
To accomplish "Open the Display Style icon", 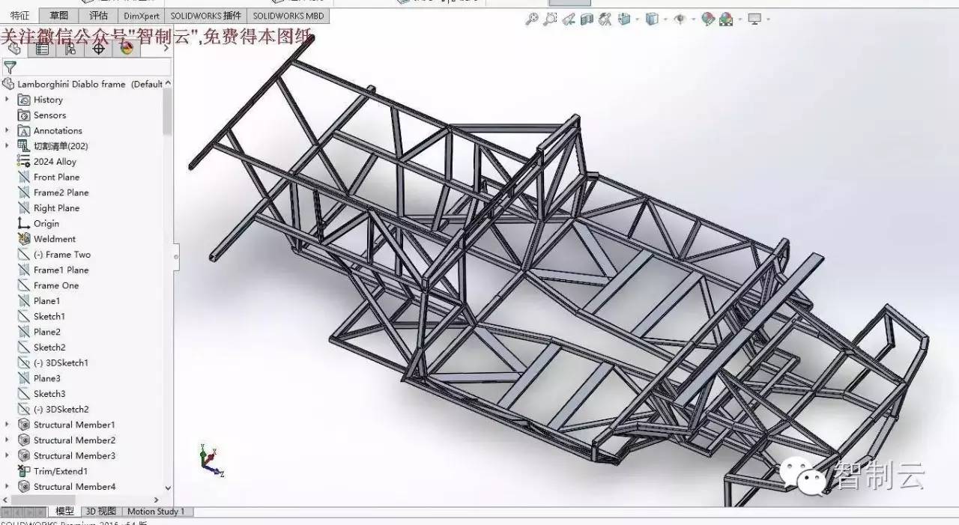I will pos(652,19).
